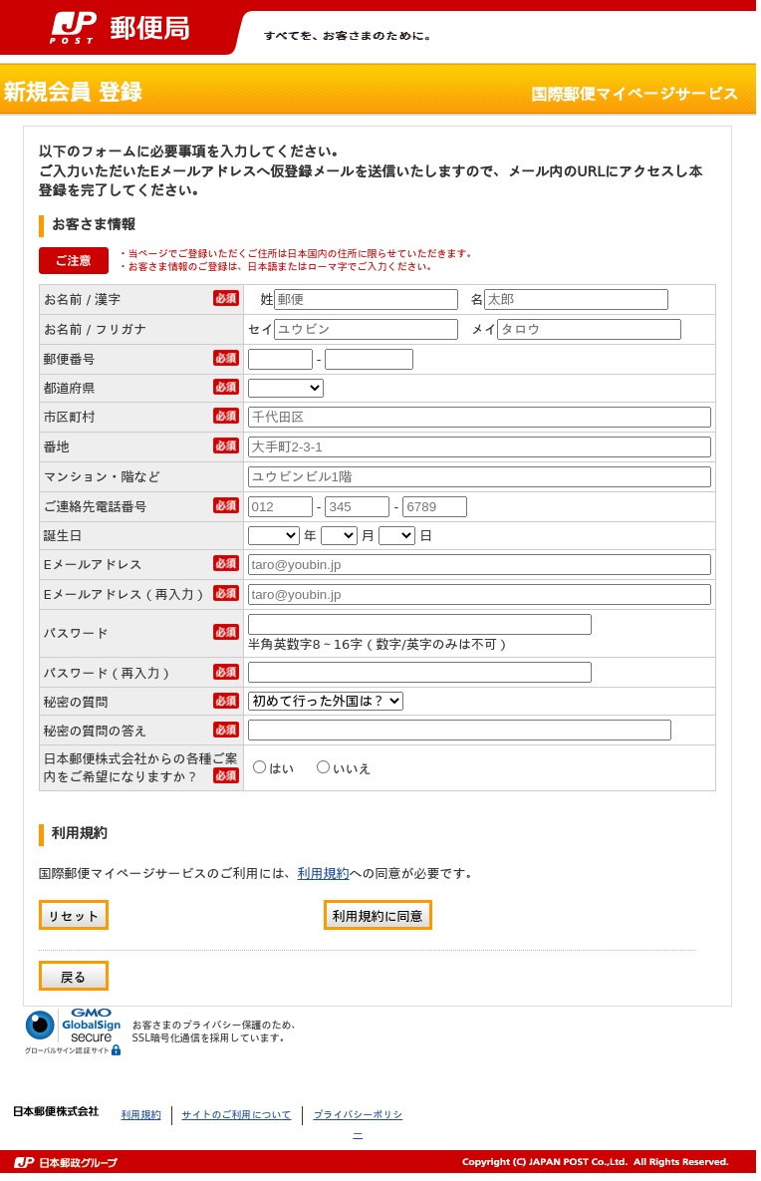The image size is (761, 1181).
Task: Click the Japan Post logo in header
Action: (120, 29)
